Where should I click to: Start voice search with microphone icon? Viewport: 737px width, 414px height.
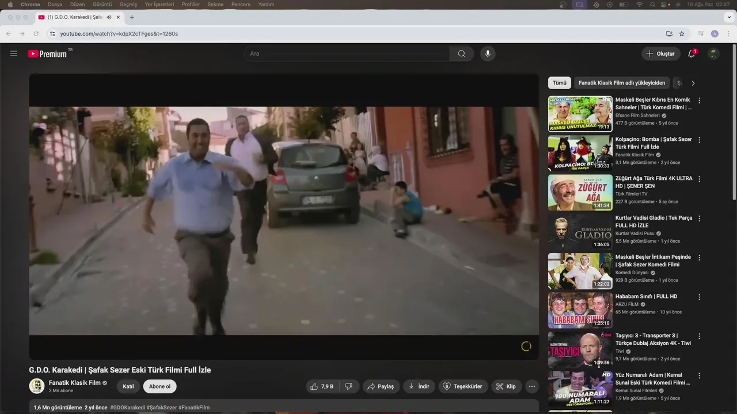click(x=488, y=53)
